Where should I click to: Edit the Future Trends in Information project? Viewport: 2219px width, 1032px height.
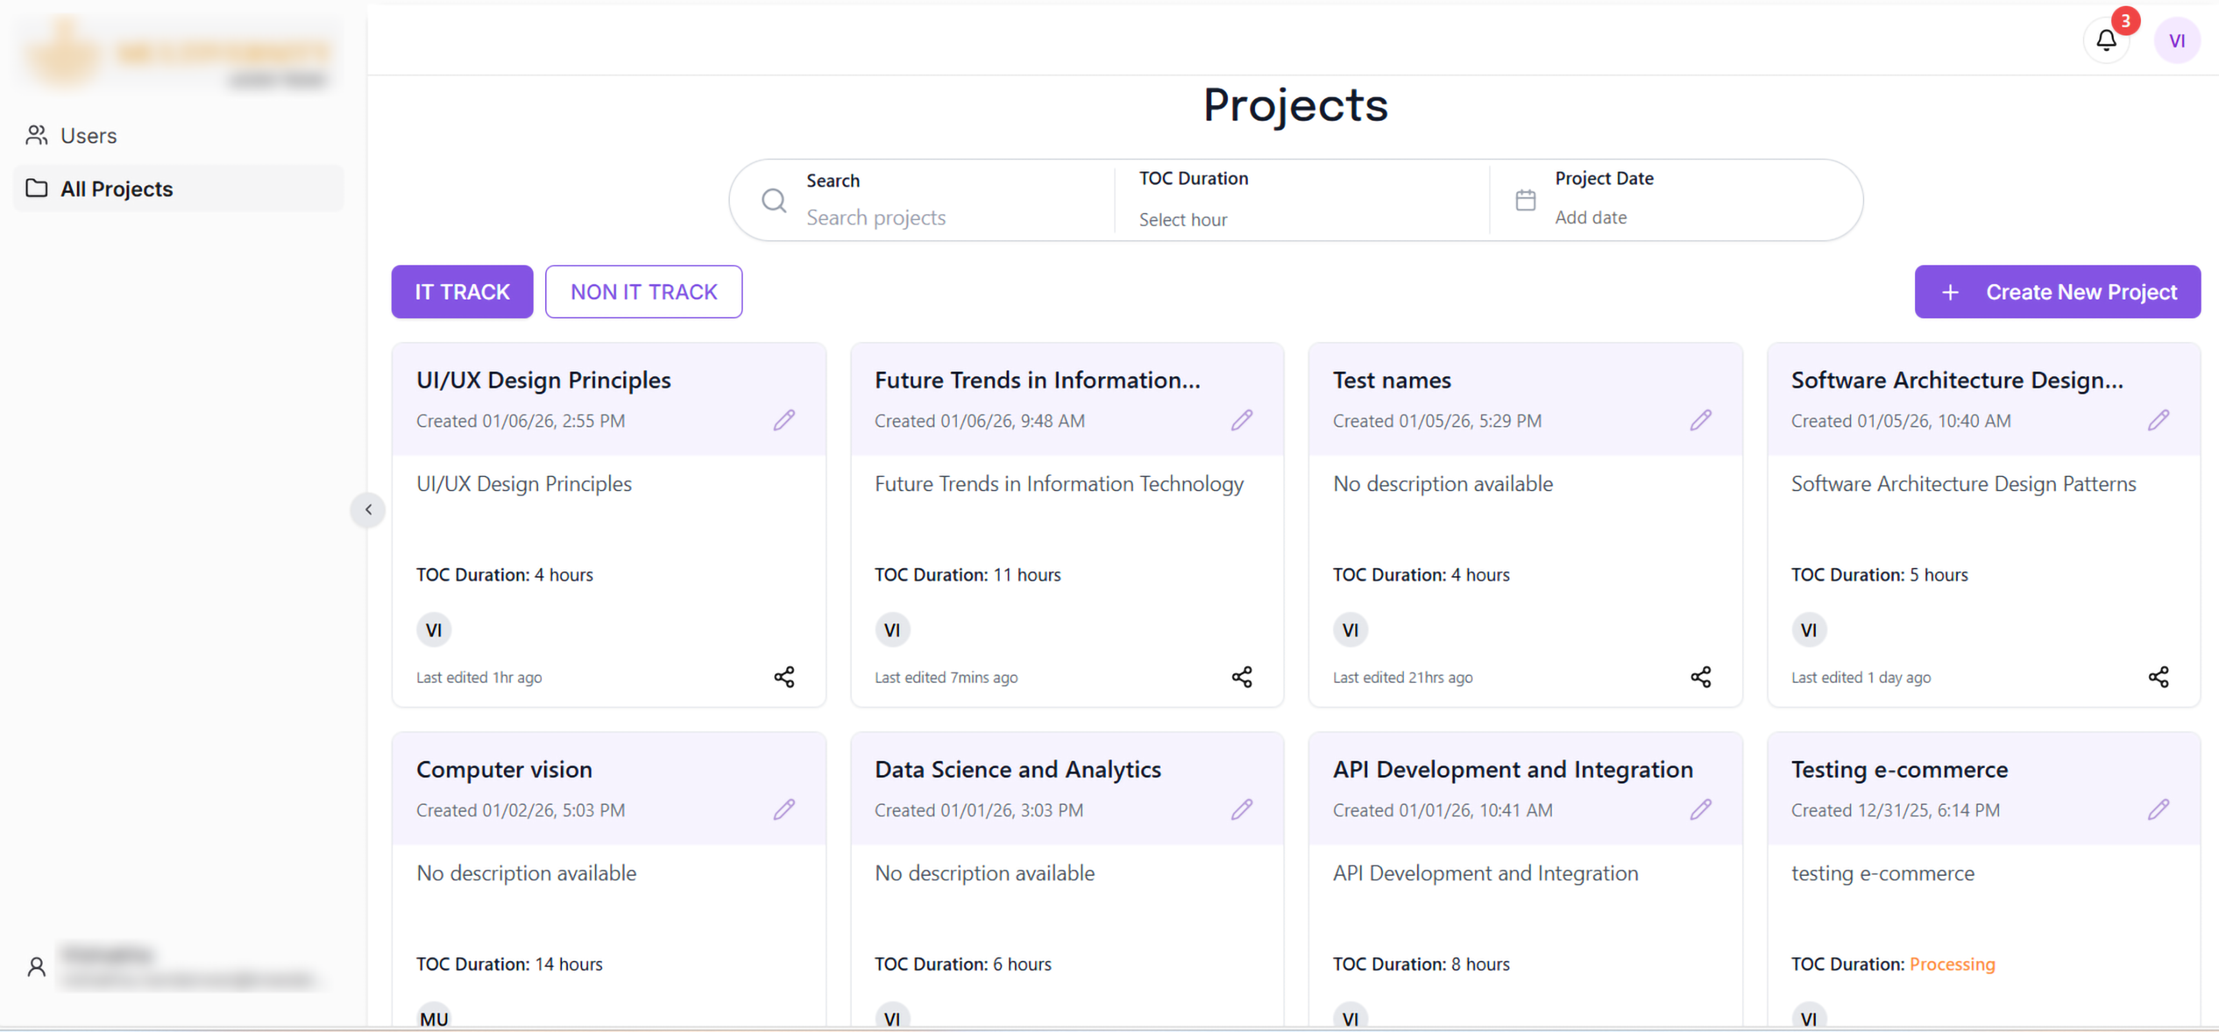[1241, 420]
